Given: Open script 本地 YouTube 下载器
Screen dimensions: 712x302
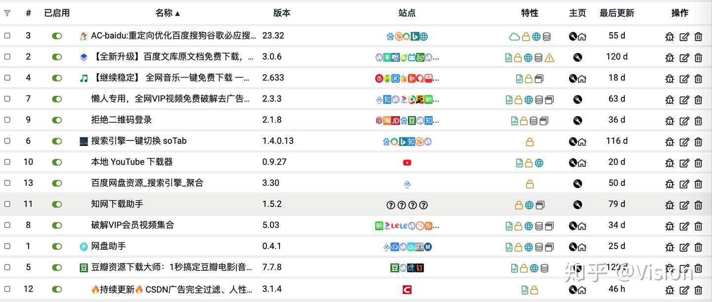Looking at the screenshot, I should [x=132, y=162].
